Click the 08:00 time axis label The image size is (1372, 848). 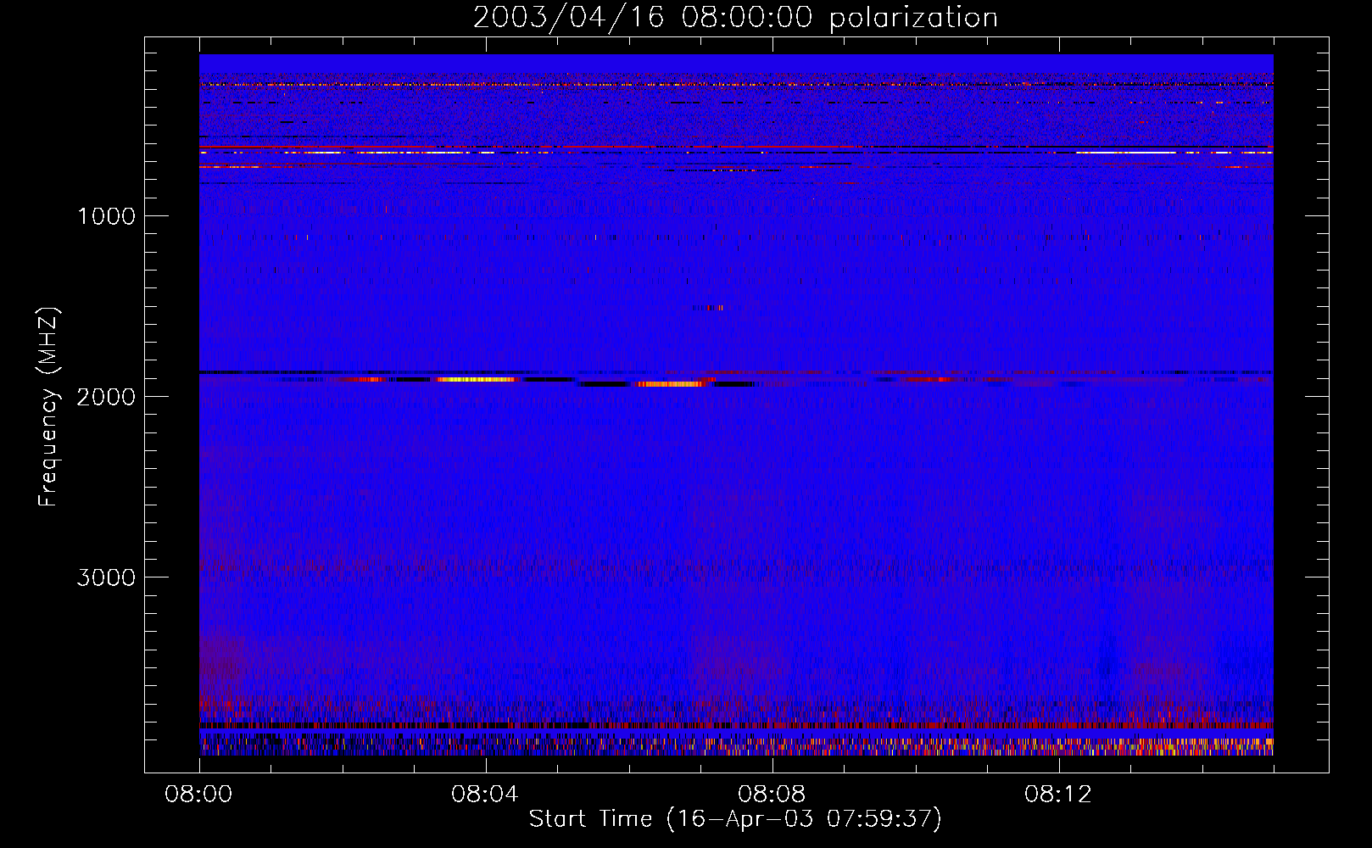pos(198,795)
